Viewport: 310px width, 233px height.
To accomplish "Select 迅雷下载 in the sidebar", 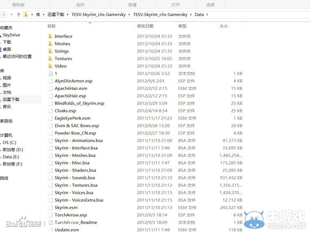I will [x=11, y=100].
